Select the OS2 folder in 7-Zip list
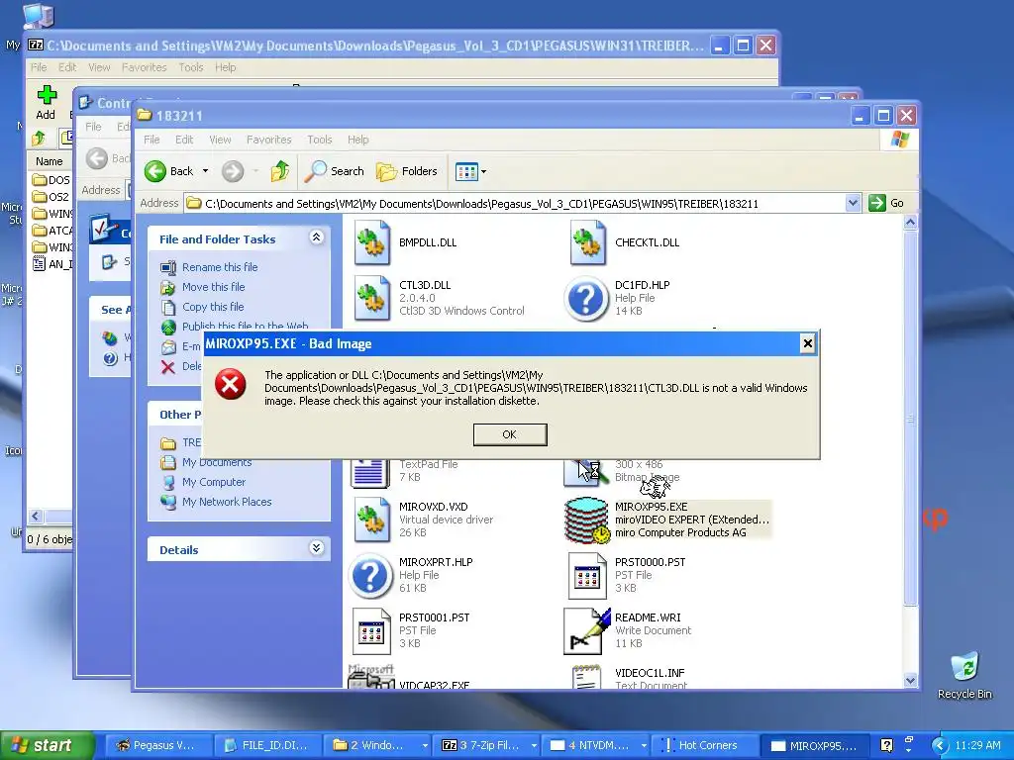The width and height of the screenshot is (1014, 760). pos(51,197)
